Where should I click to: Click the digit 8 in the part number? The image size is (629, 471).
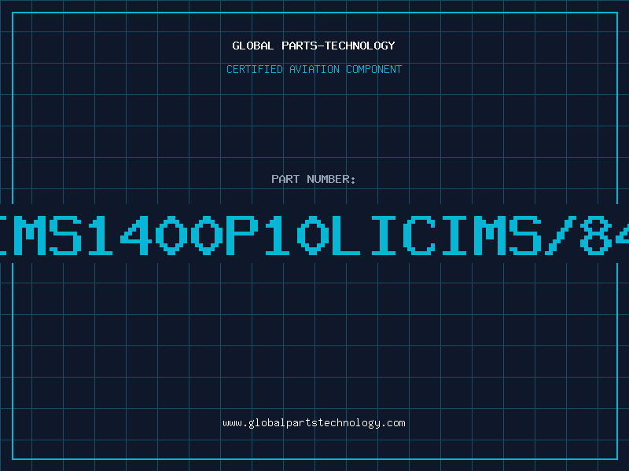(595, 235)
